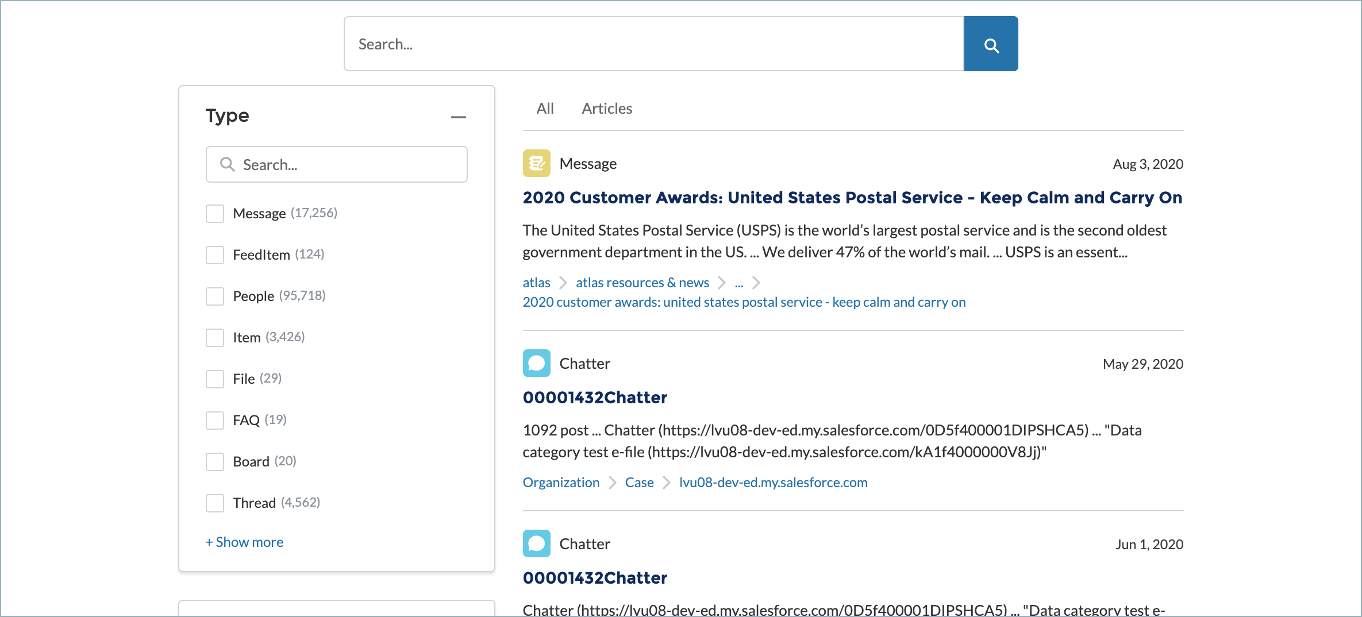1362x617 pixels.
Task: Switch to the All tab
Action: coord(545,109)
